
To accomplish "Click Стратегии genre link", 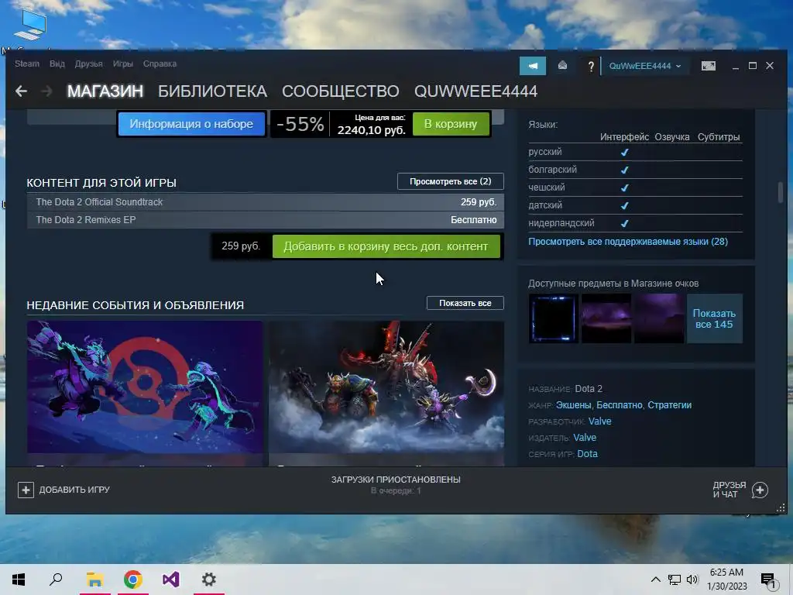I will coord(669,404).
